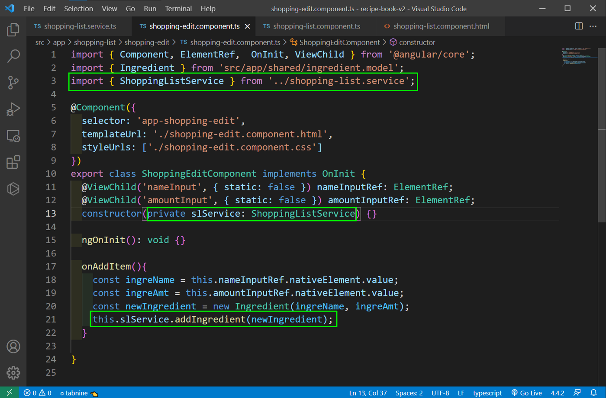
Task: Expand the shopping-list breadcrumb
Action: coord(95,42)
